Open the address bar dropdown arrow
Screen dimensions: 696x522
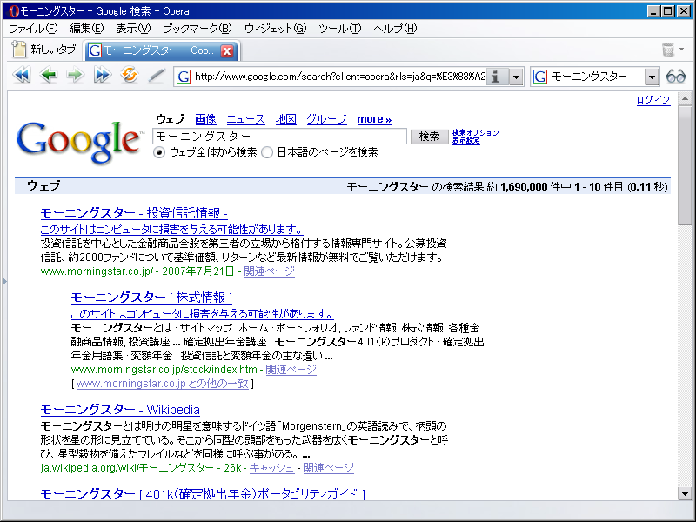click(516, 77)
